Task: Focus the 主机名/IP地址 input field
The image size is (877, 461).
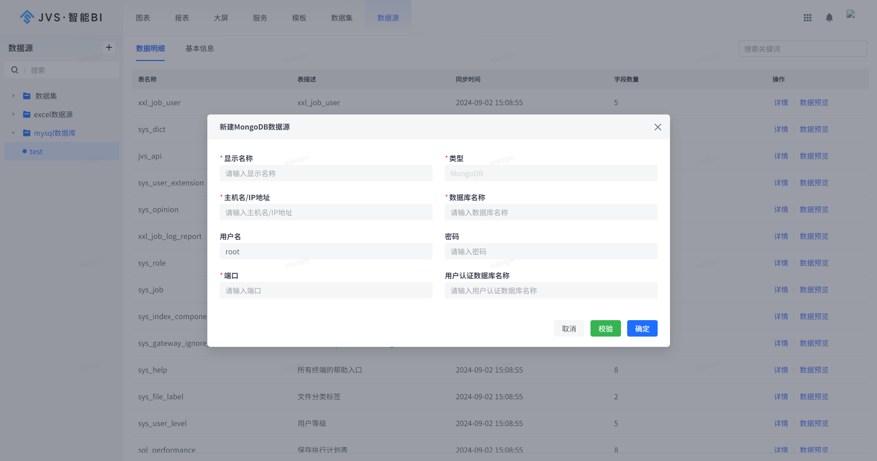Action: point(326,212)
